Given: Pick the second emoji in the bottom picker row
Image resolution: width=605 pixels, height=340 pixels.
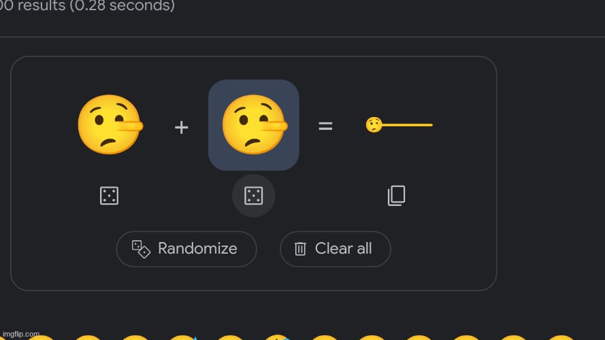Looking at the screenshot, I should coord(88,338).
